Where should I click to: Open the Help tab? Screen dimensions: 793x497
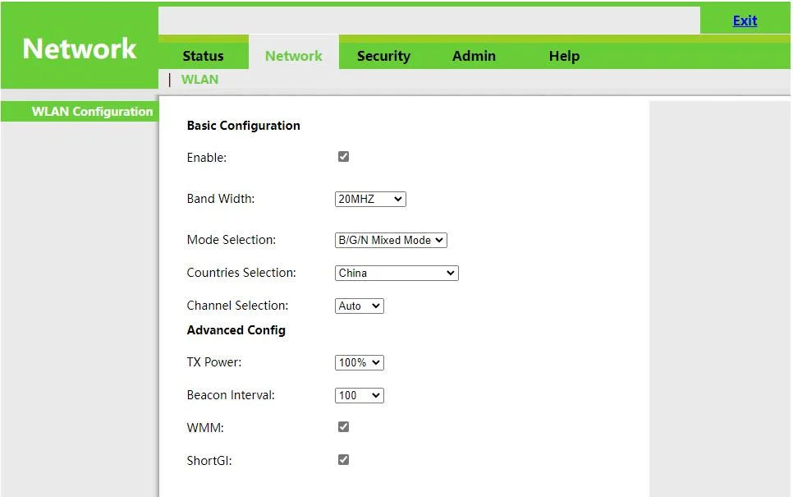(x=564, y=56)
